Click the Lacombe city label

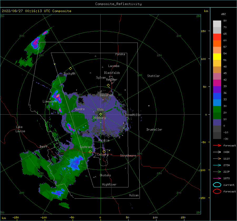[114, 66]
